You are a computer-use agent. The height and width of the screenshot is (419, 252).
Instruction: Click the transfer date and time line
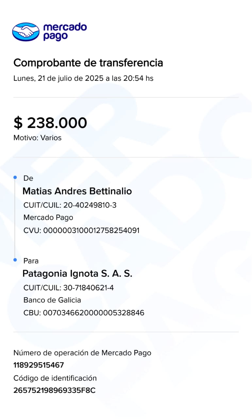(x=83, y=79)
